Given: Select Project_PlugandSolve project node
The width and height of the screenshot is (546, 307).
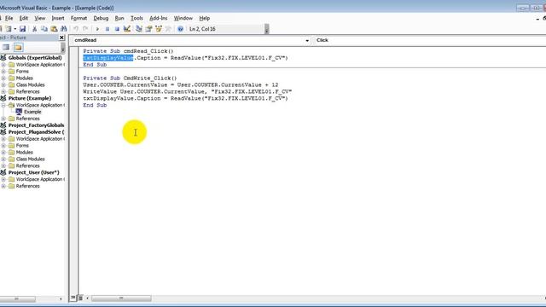Looking at the screenshot, I should pos(36,132).
